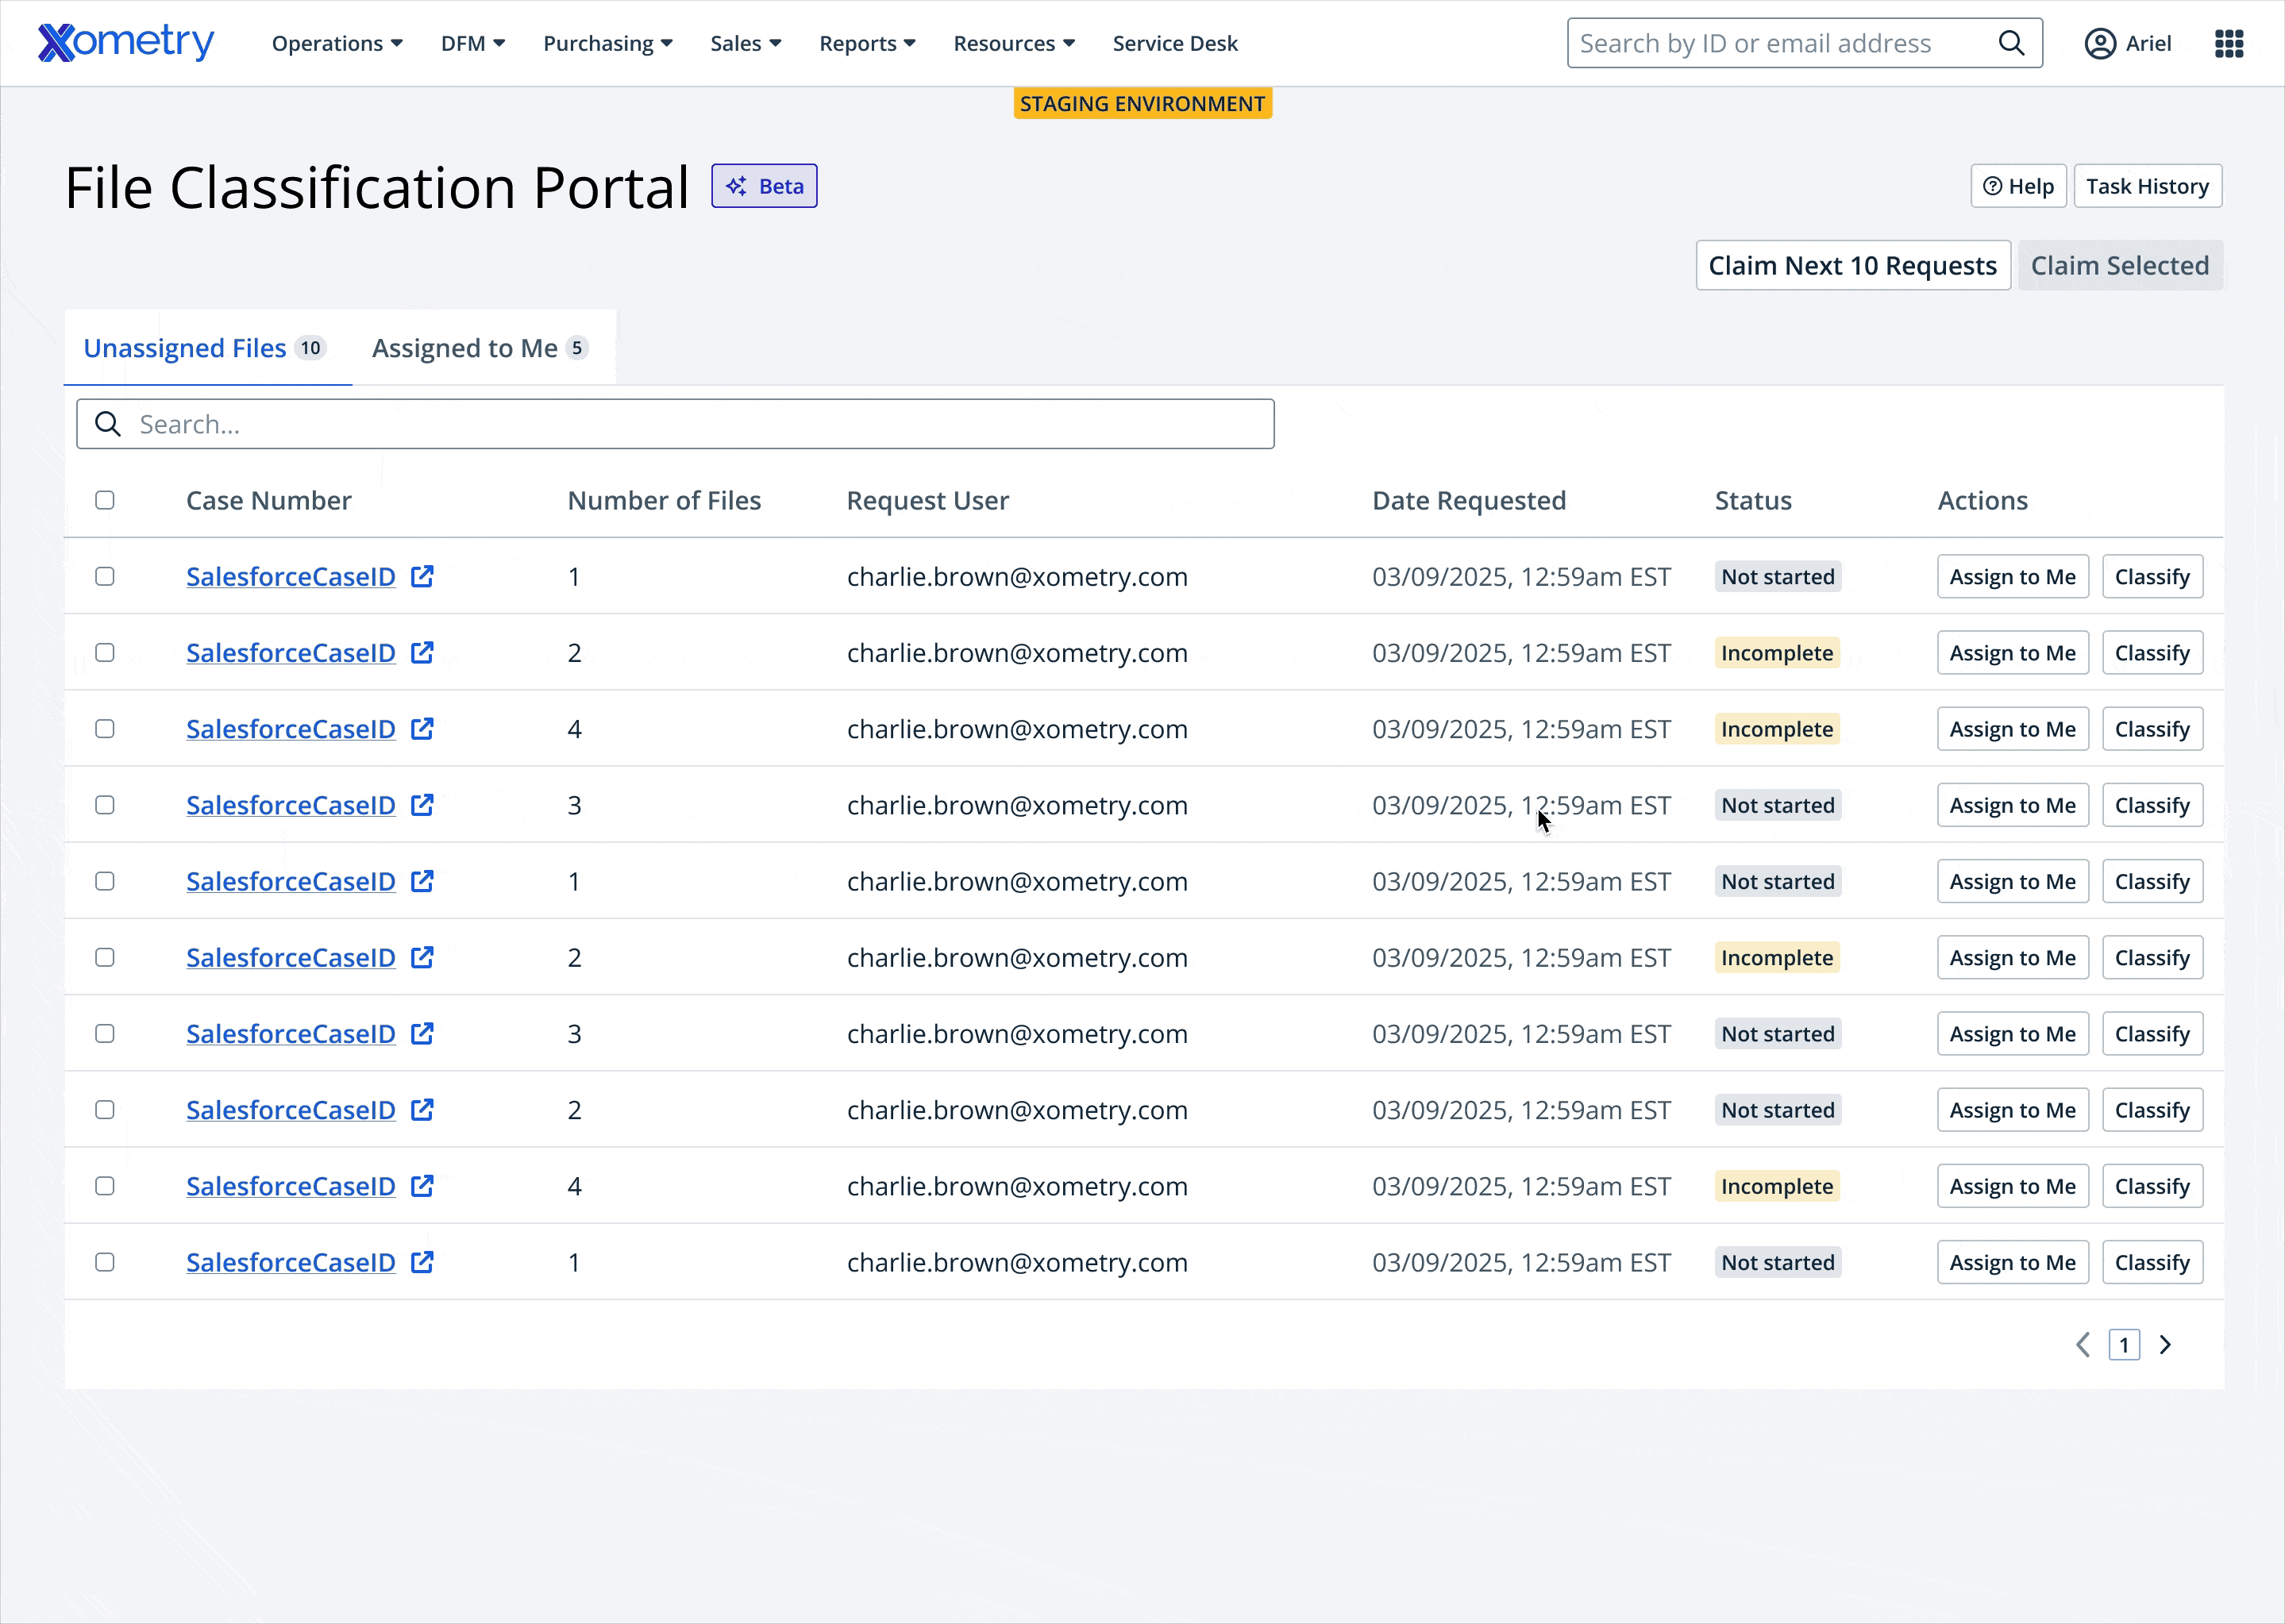2285x1624 pixels.
Task: Open the apps grid icon
Action: [x=2229, y=43]
